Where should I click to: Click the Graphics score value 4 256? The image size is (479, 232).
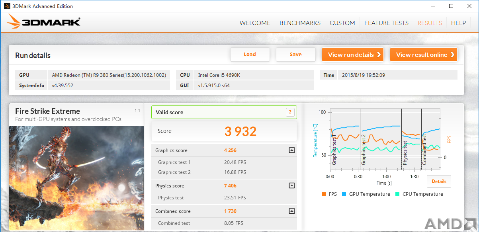[231, 150]
